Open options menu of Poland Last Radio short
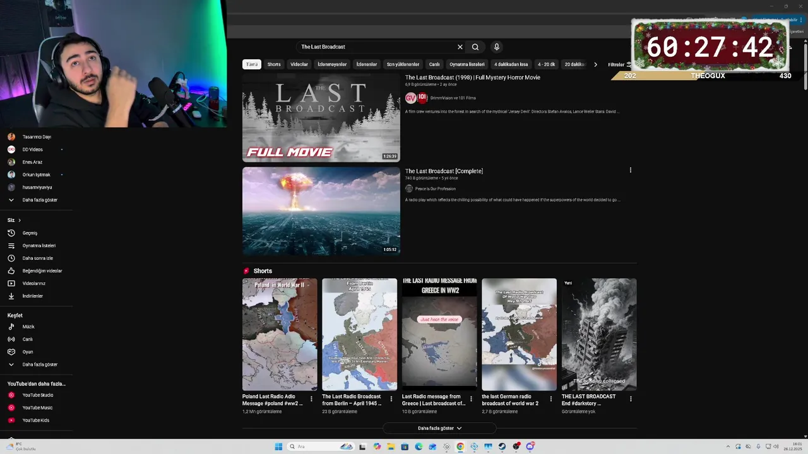Viewport: 808px width, 454px height. click(311, 399)
